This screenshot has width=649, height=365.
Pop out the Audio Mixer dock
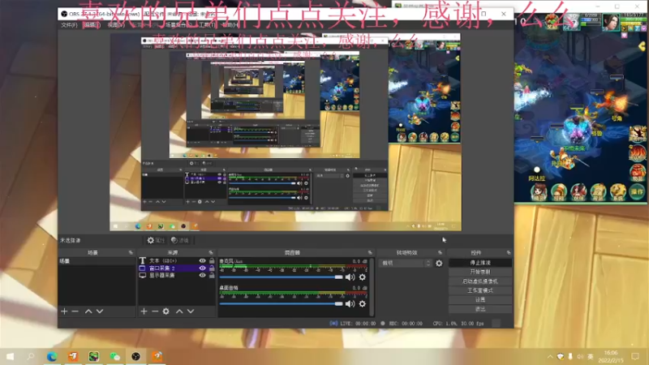coord(370,252)
